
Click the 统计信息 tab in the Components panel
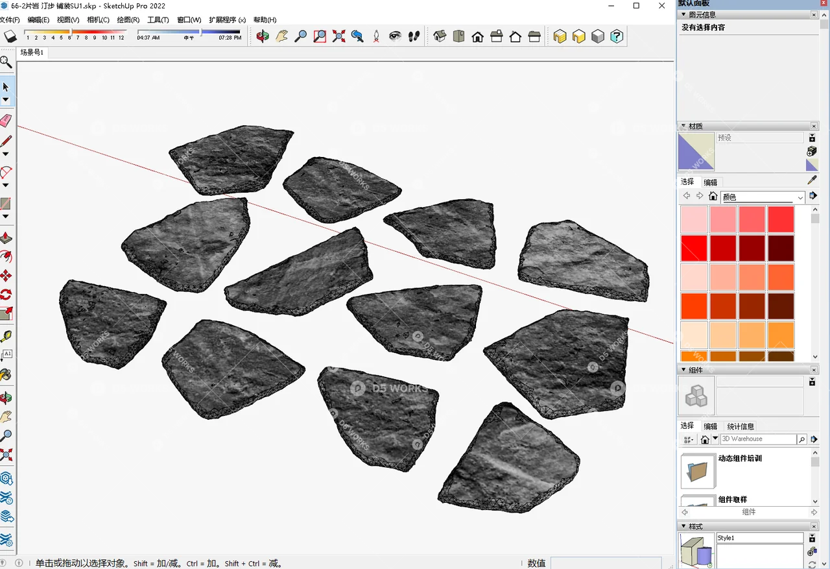click(x=740, y=426)
